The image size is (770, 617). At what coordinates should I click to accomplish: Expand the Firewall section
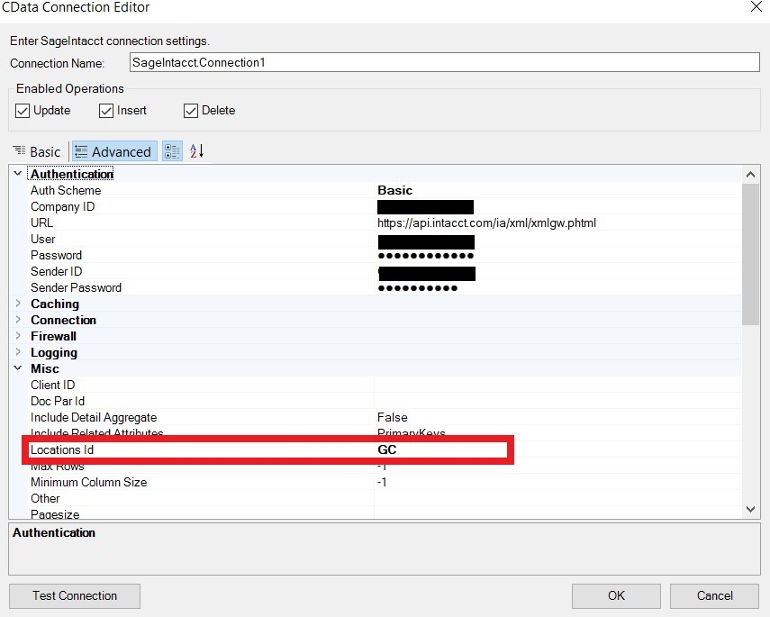tap(18, 335)
